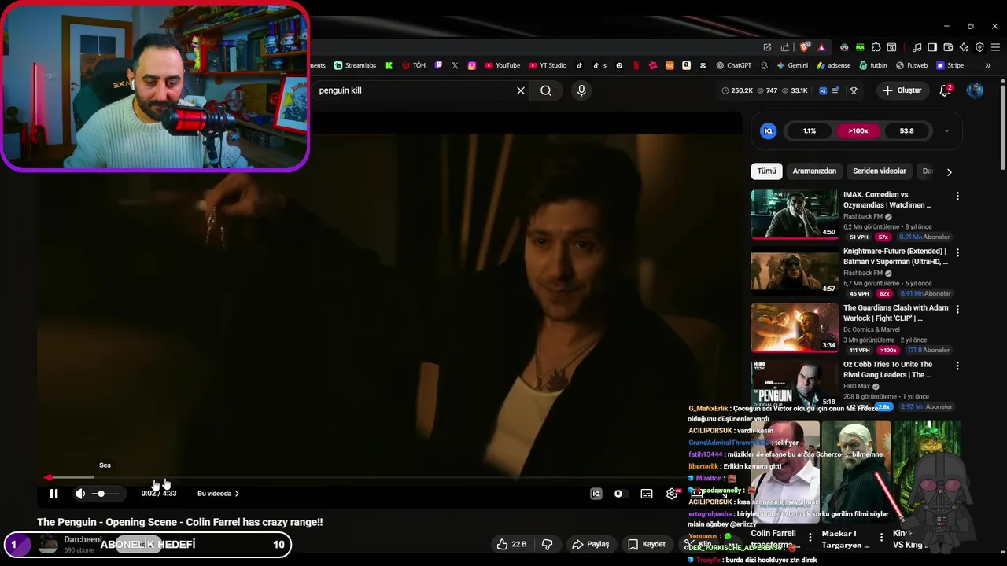Open the YT Studio bookmark

[x=548, y=65]
